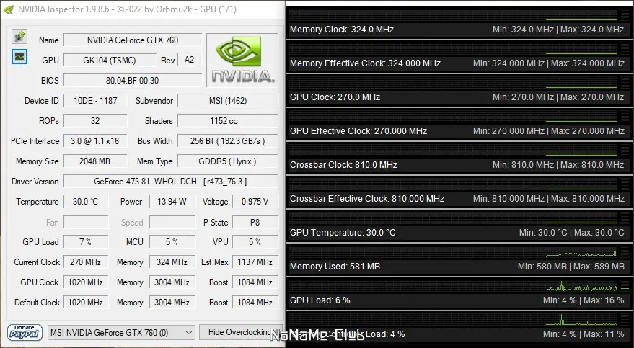Click the Current Clock value 270 MHz

pyautogui.click(x=86, y=262)
